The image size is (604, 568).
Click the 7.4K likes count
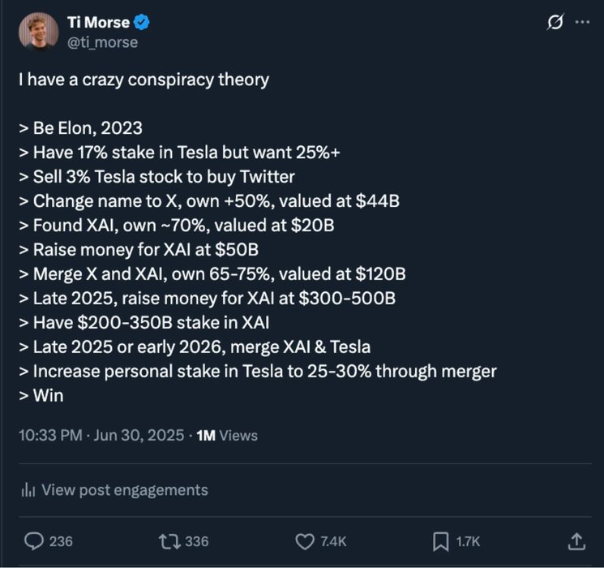[x=333, y=541]
